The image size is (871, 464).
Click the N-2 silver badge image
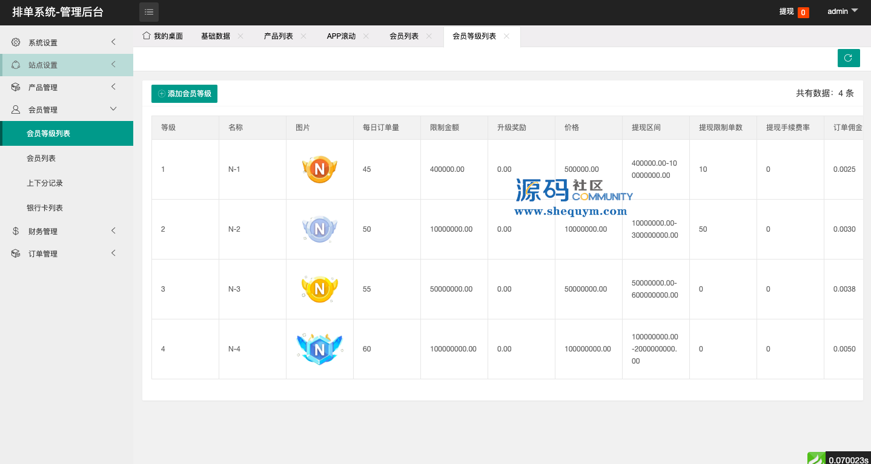[x=319, y=229]
